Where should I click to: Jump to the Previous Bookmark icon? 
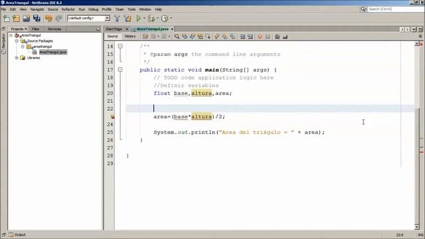[217, 37]
